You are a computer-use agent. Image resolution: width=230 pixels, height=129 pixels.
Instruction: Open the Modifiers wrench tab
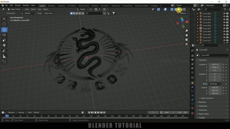(x=193, y=87)
